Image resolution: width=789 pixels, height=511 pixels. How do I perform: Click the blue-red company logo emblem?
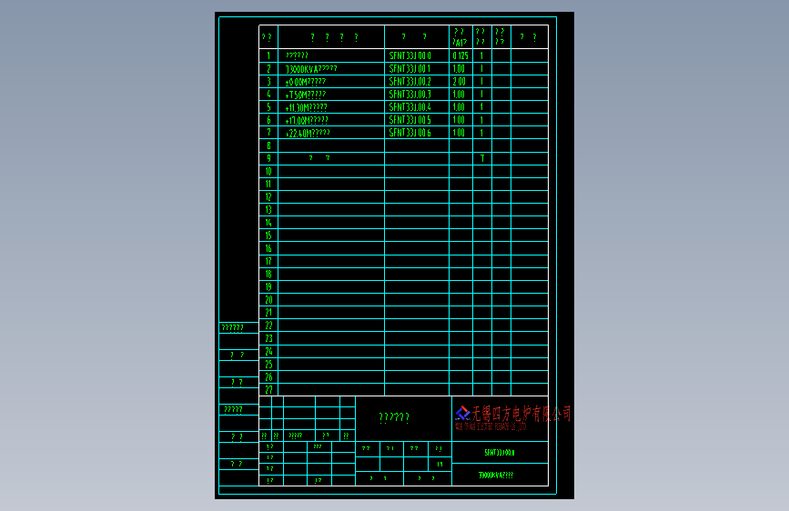coord(463,414)
